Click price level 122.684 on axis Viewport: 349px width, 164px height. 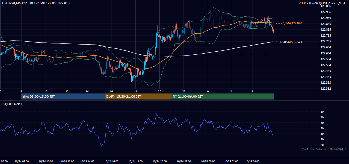click(x=326, y=47)
